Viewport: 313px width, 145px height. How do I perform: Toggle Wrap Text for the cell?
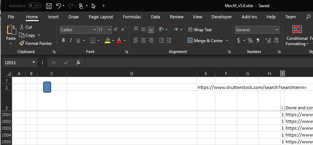[200, 30]
